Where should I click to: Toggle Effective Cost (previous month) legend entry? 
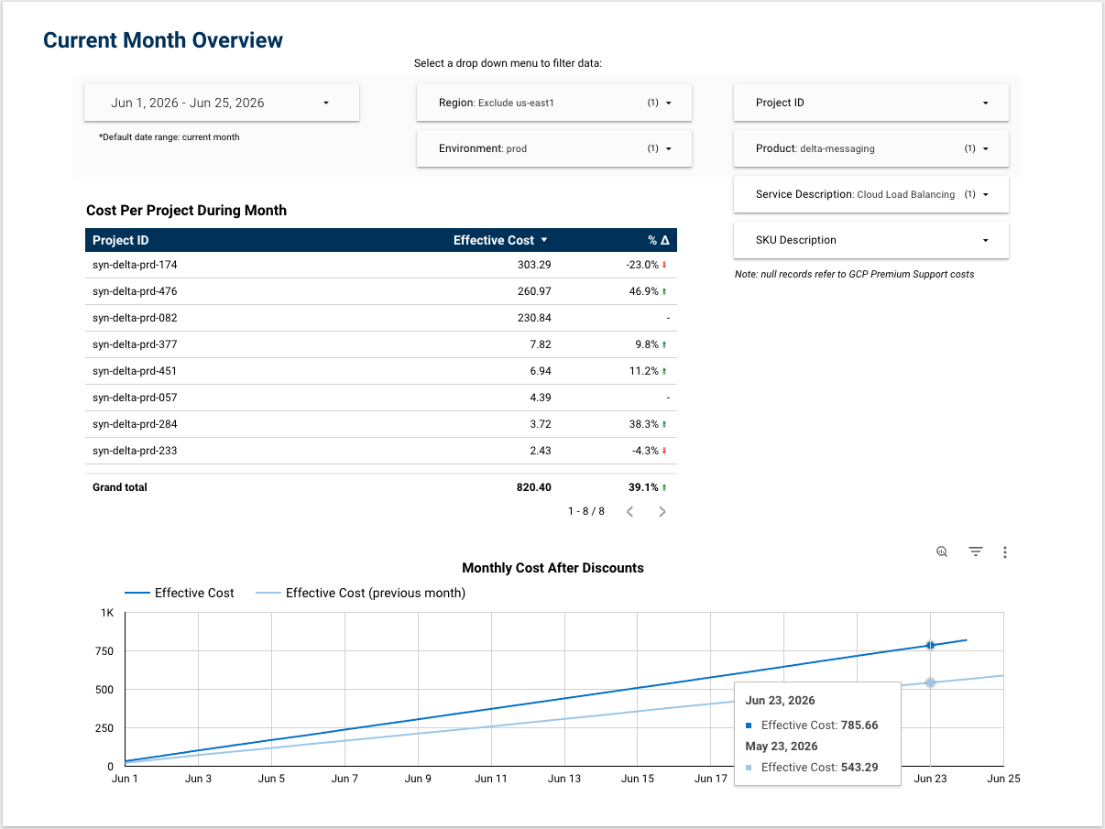coord(360,593)
